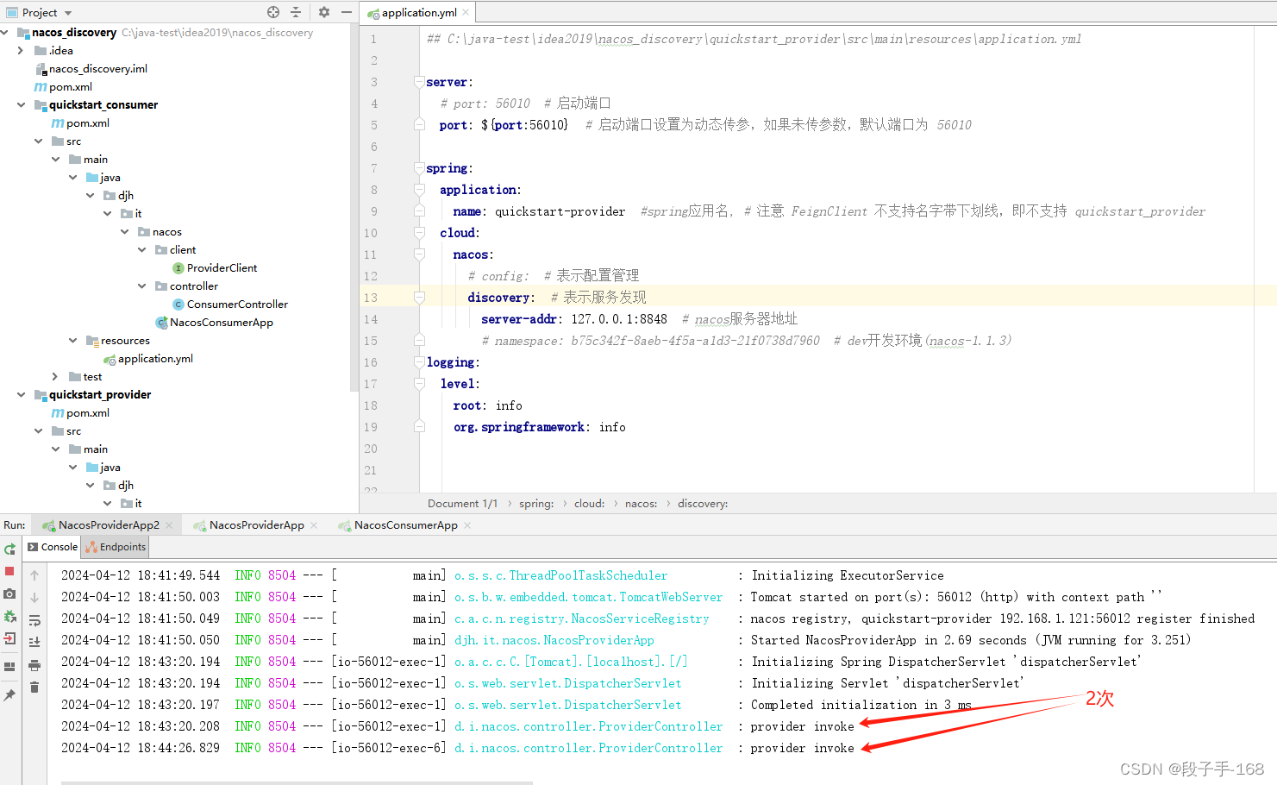1277x785 pixels.
Task: Place cursor on line 14 server-addr value
Action: [x=619, y=319]
